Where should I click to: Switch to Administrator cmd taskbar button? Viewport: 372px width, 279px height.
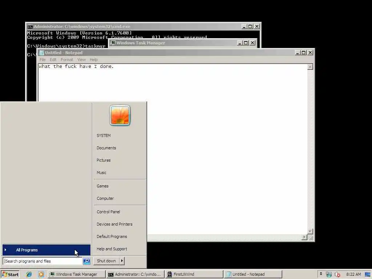coord(135,274)
